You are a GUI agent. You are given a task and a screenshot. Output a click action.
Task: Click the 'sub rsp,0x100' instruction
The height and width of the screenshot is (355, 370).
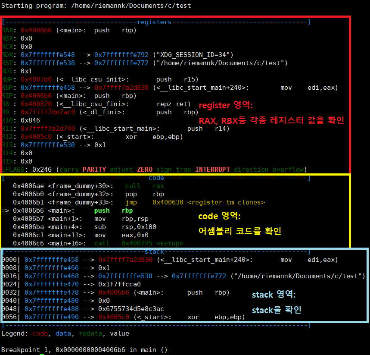[x=125, y=227]
